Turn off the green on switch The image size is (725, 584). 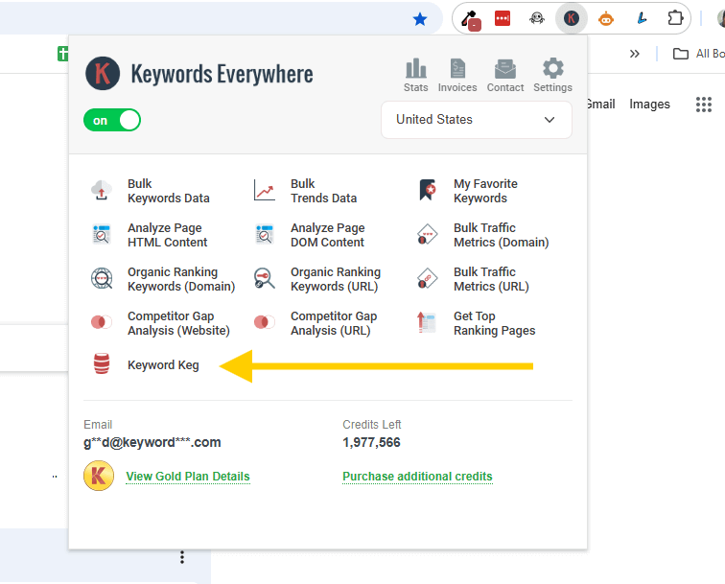112,120
